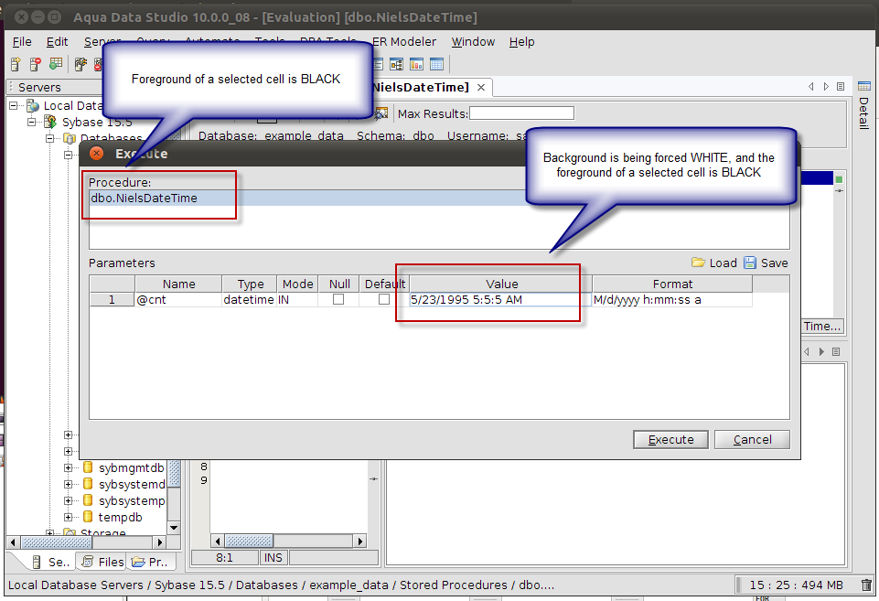This screenshot has width=879, height=601.
Task: Expand the Storage tree node
Action: pyautogui.click(x=50, y=532)
